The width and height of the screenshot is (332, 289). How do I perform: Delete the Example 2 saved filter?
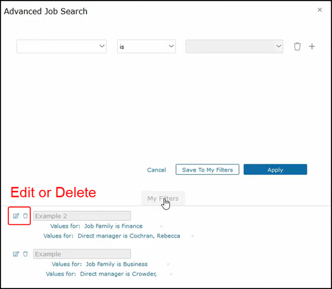pyautogui.click(x=25, y=216)
